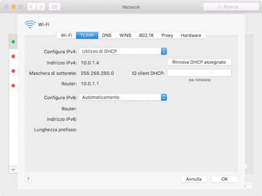Click the Ricerca search field
262x196 pixels.
coord(231,7)
